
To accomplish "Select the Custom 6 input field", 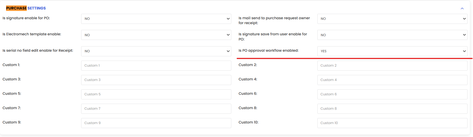I will tap(392, 94).
